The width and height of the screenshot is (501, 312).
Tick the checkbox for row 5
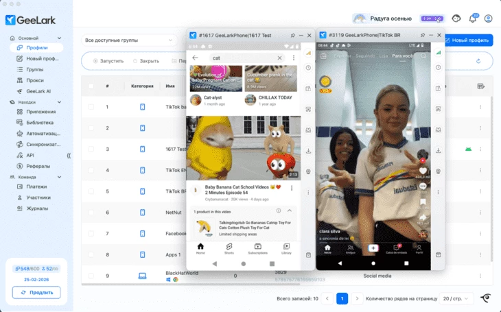(91, 191)
